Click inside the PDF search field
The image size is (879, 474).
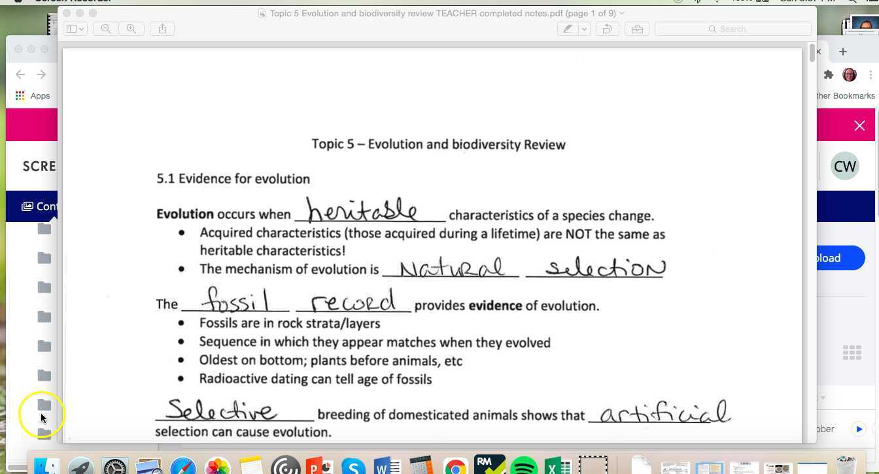click(732, 29)
